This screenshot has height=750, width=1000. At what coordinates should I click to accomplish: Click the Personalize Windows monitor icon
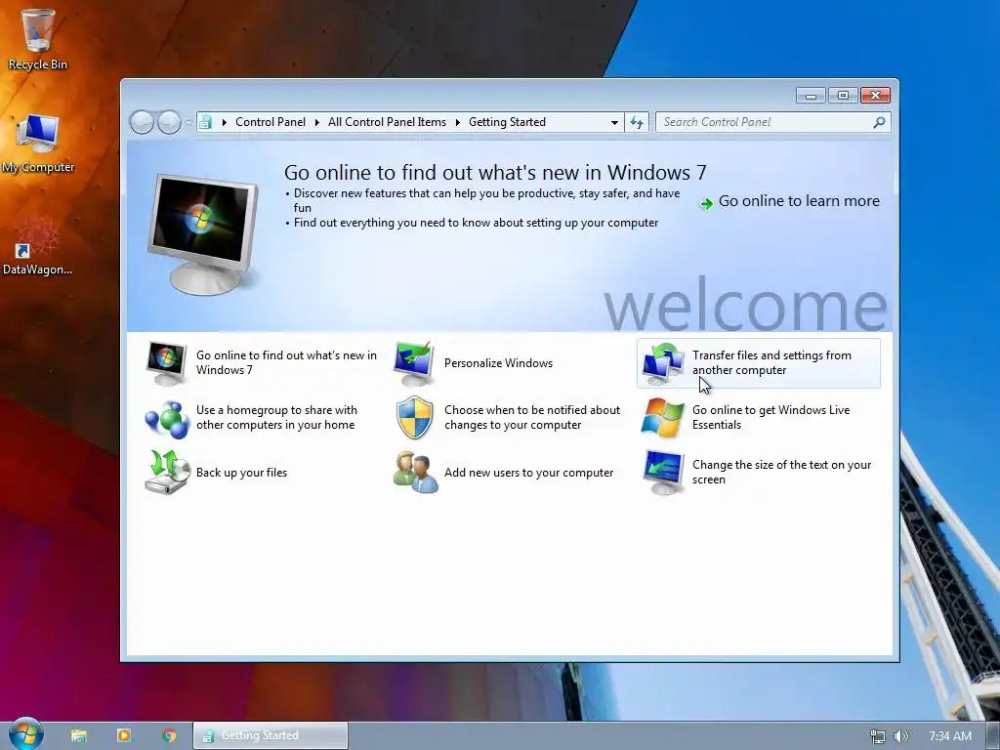tap(414, 363)
